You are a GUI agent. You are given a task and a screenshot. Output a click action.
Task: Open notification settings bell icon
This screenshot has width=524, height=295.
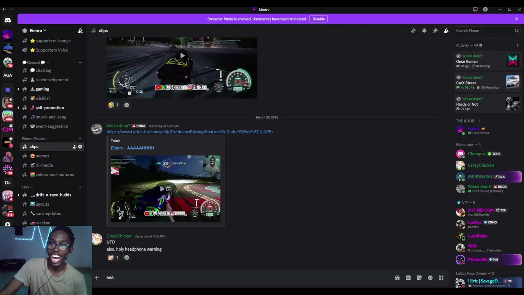click(424, 31)
